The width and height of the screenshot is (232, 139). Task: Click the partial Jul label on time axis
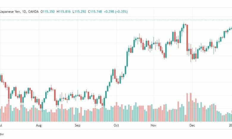pos(1,125)
